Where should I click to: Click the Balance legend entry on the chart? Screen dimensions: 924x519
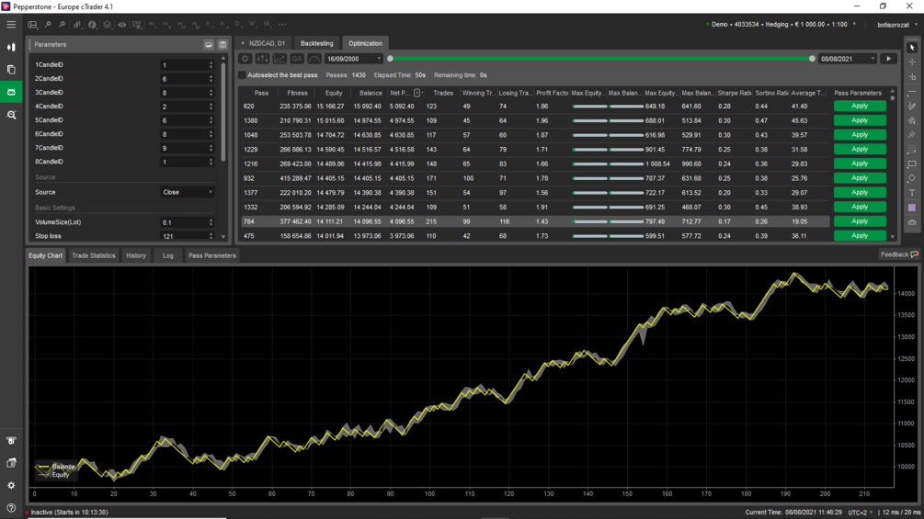pos(57,467)
